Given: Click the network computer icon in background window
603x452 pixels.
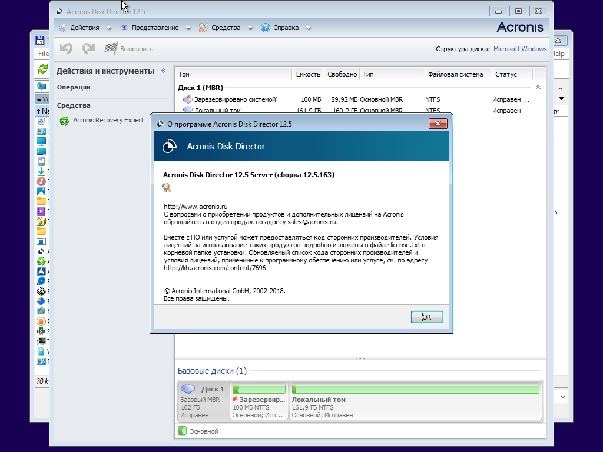Looking at the screenshot, I should (x=41, y=87).
